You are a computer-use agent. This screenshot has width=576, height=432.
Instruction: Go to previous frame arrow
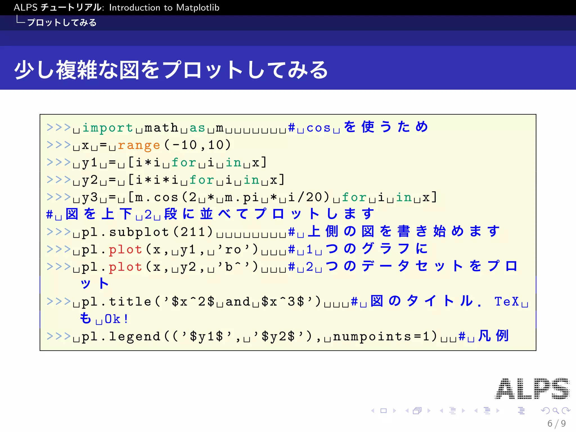pyautogui.click(x=407, y=411)
